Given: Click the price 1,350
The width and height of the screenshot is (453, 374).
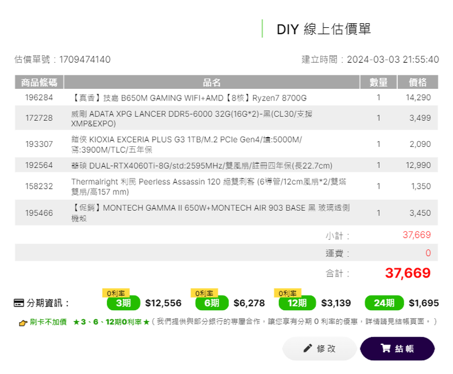Looking at the screenshot, I should point(421,186).
